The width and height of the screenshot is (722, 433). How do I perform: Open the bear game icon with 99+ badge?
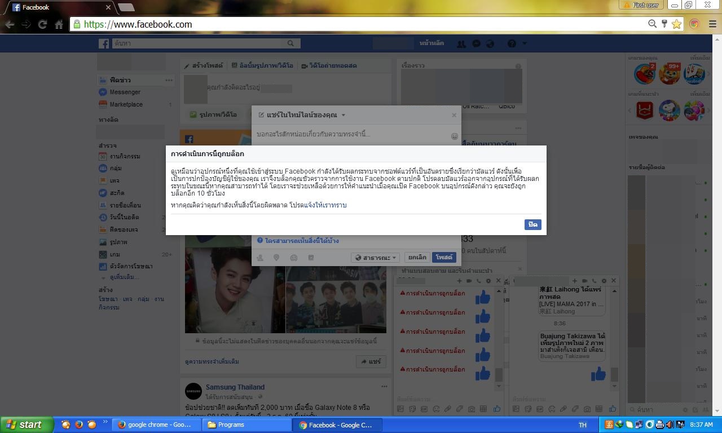point(670,74)
